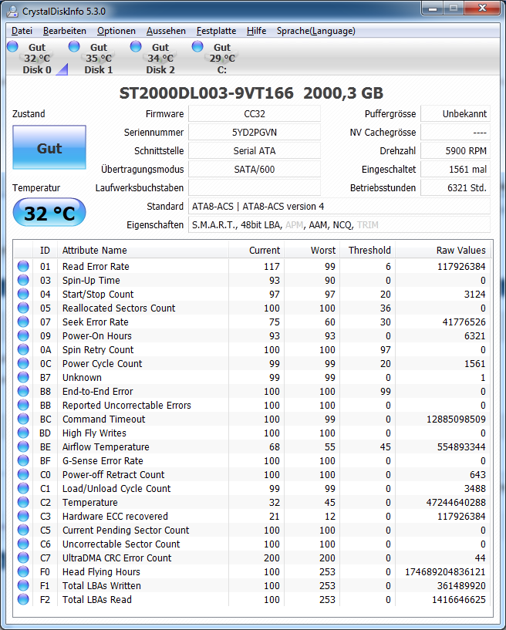The width and height of the screenshot is (506, 630).
Task: Open the Bearbeiten menu
Action: click(x=65, y=31)
